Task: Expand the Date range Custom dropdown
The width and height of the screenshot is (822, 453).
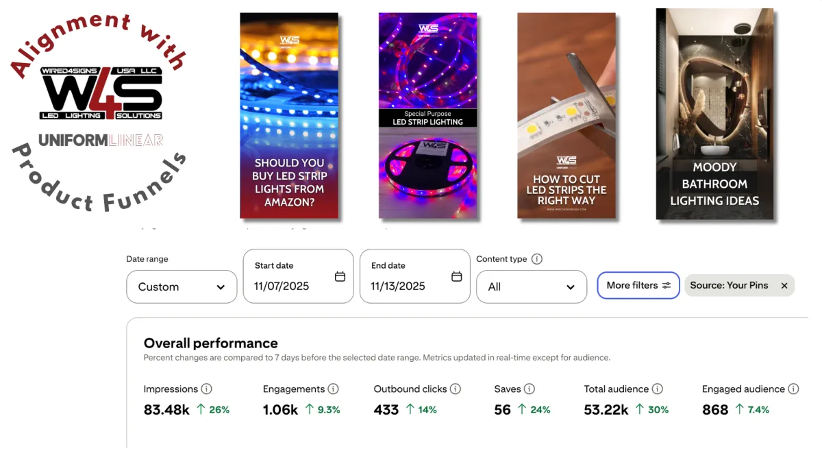Action: pyautogui.click(x=182, y=287)
